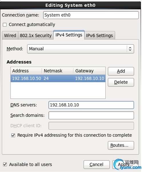The image size is (143, 172).
Task: Select the IPv4 Settings tab
Action: [x=69, y=35]
